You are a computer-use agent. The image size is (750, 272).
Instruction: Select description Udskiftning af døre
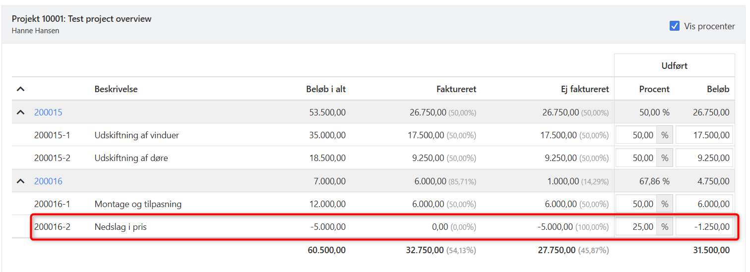point(131,158)
